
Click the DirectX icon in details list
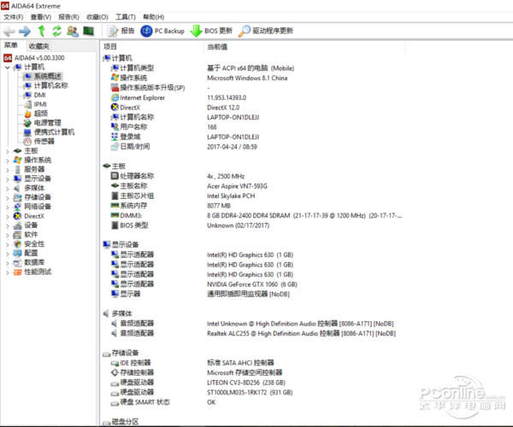(x=115, y=107)
